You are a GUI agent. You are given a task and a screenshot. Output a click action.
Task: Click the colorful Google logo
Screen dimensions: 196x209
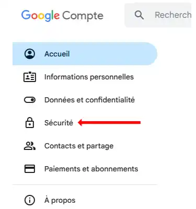point(40,16)
